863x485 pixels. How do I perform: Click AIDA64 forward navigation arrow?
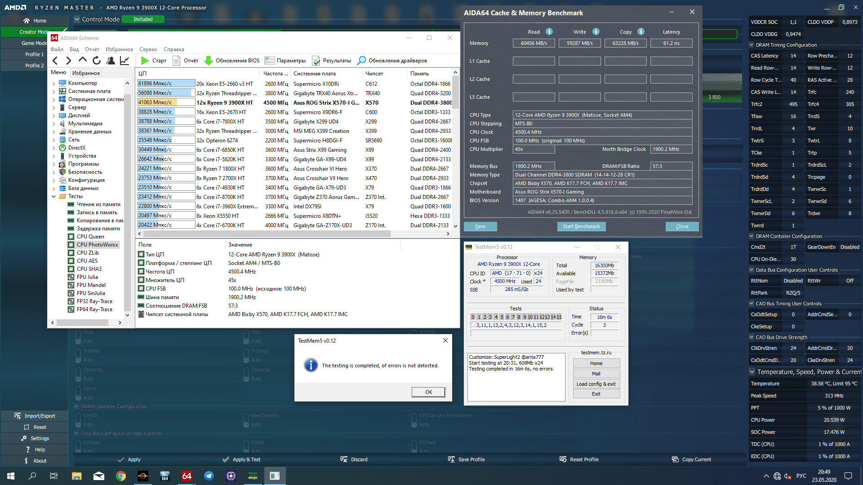click(69, 61)
